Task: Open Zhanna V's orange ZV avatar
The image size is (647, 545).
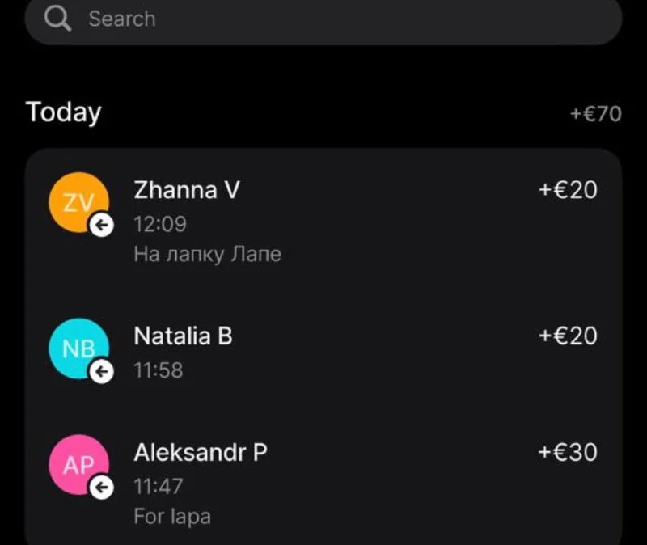Action: click(78, 202)
